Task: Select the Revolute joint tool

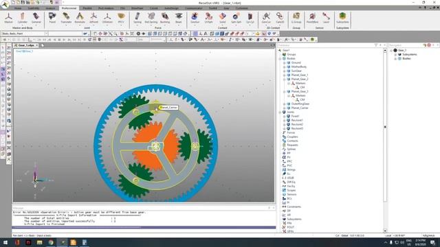Action: coord(80,18)
